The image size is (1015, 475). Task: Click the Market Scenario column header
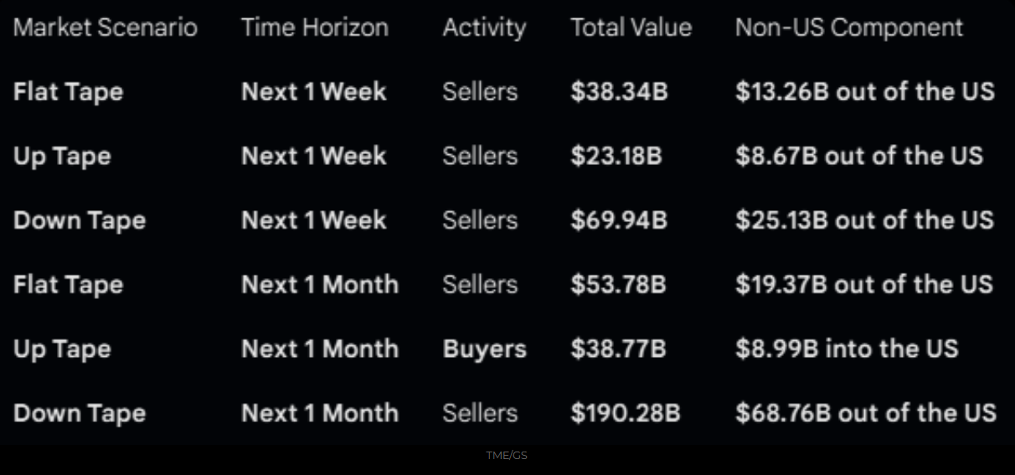106,28
